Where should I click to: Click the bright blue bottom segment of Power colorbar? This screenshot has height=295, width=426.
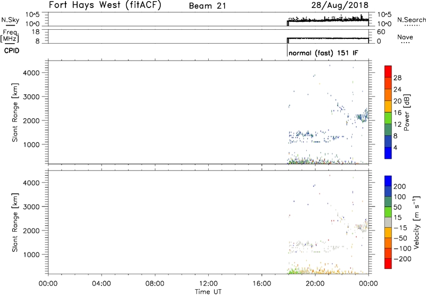point(388,153)
